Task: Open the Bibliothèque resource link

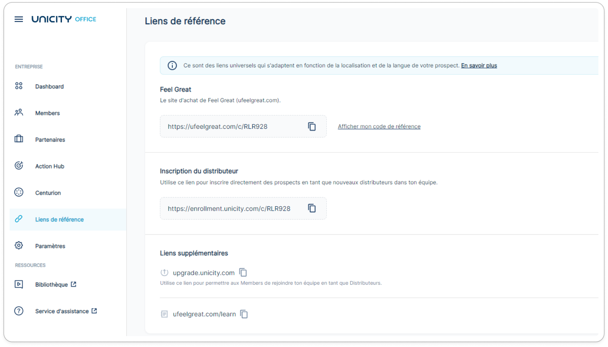Action: [x=68, y=284]
